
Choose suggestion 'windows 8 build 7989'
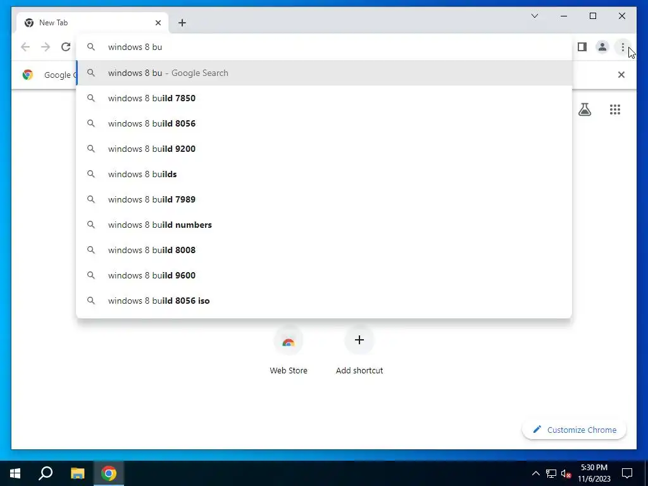(324, 199)
